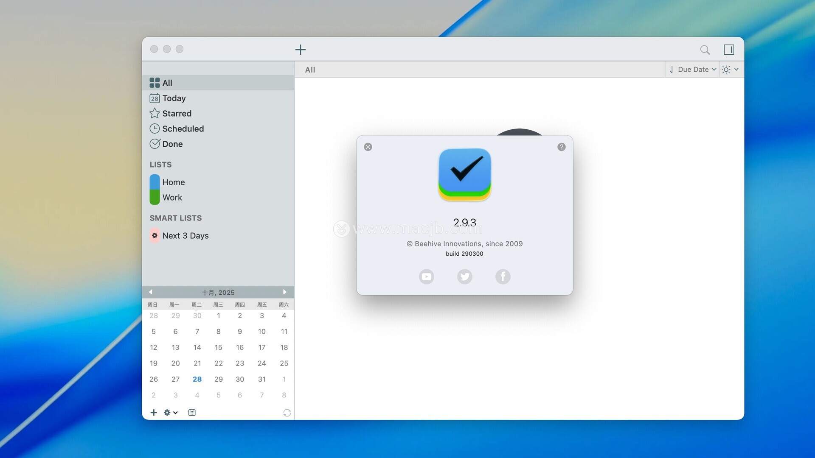This screenshot has height=458, width=815.
Task: Open YouTube icon in About dialog
Action: [x=426, y=276]
